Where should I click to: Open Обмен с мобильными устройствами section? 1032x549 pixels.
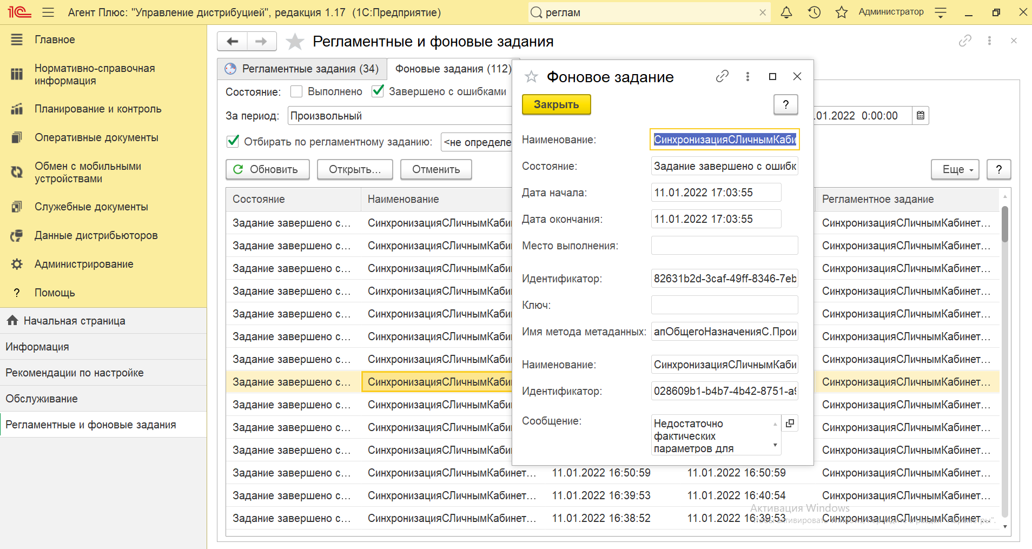[103, 172]
